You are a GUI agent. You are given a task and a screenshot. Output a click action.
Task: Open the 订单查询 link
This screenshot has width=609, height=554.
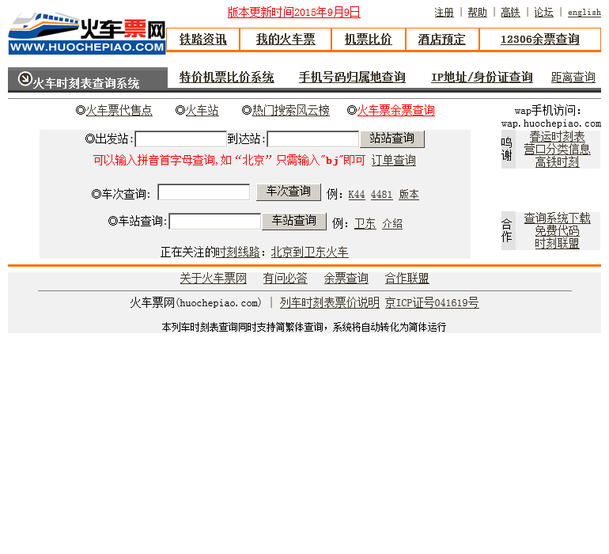393,160
